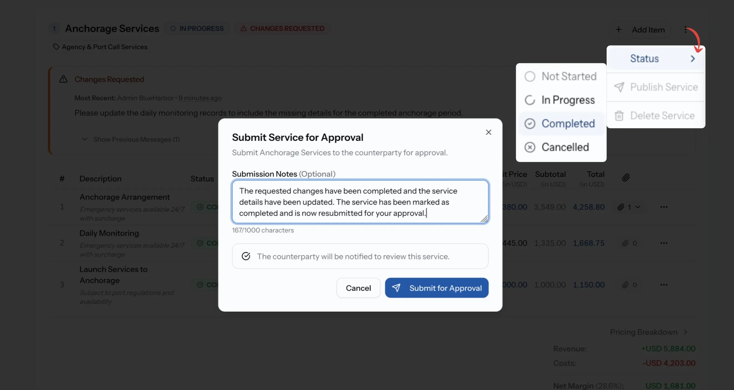Click the 9 minutes ago timestamp
Screen dimensions: 734x390
click(200, 98)
